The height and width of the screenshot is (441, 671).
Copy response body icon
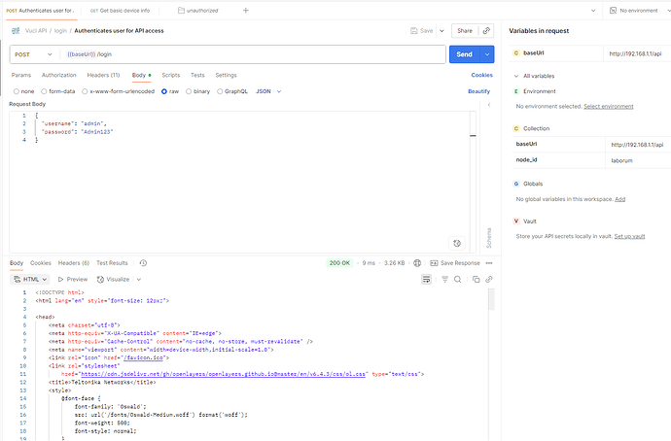tap(476, 280)
